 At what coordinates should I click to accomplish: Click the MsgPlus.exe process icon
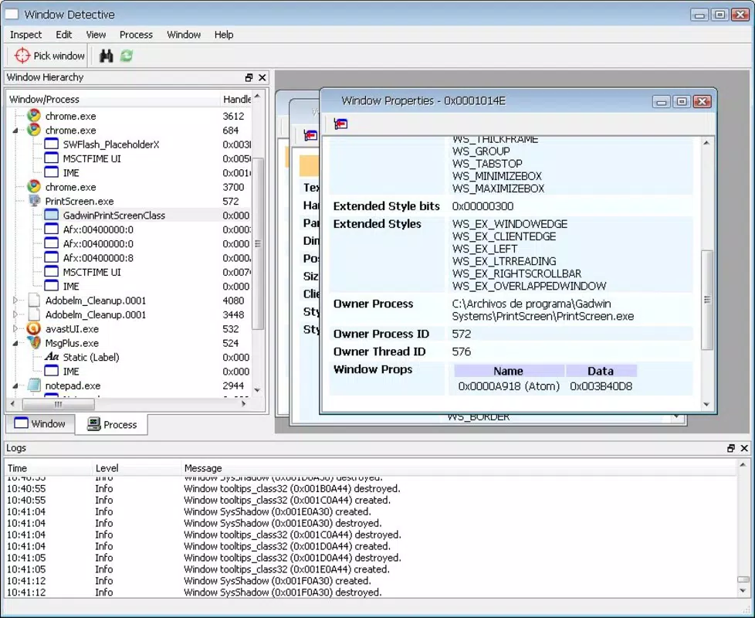tap(34, 343)
